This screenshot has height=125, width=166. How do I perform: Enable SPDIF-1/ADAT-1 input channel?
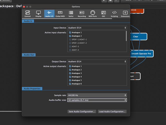[70, 39]
